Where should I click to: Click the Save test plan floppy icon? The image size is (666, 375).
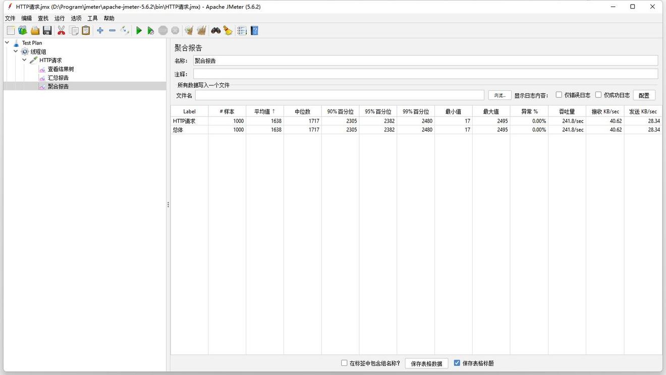click(x=47, y=31)
